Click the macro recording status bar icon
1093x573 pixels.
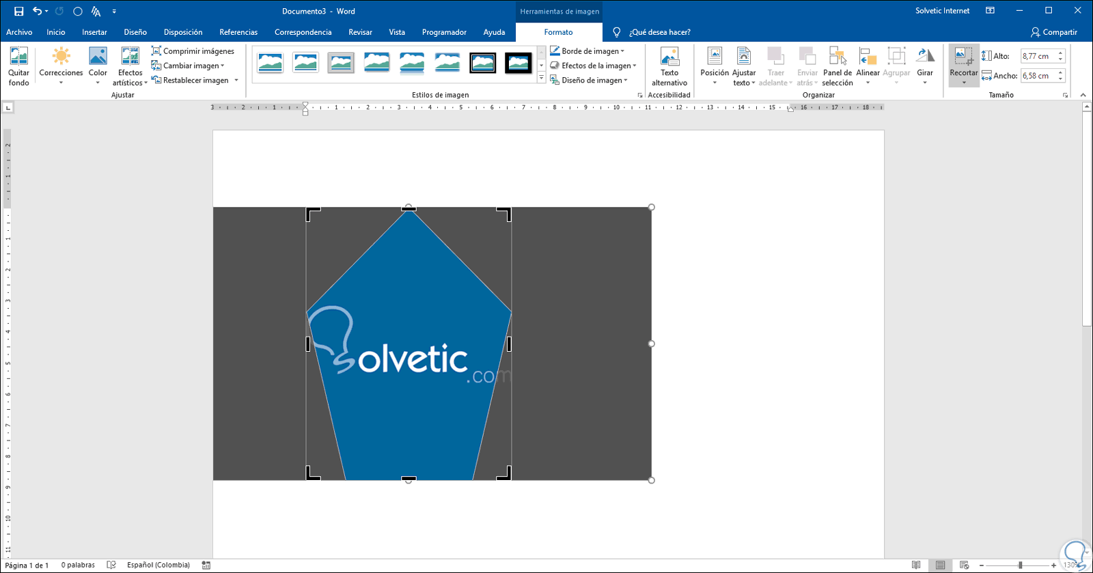point(206,565)
